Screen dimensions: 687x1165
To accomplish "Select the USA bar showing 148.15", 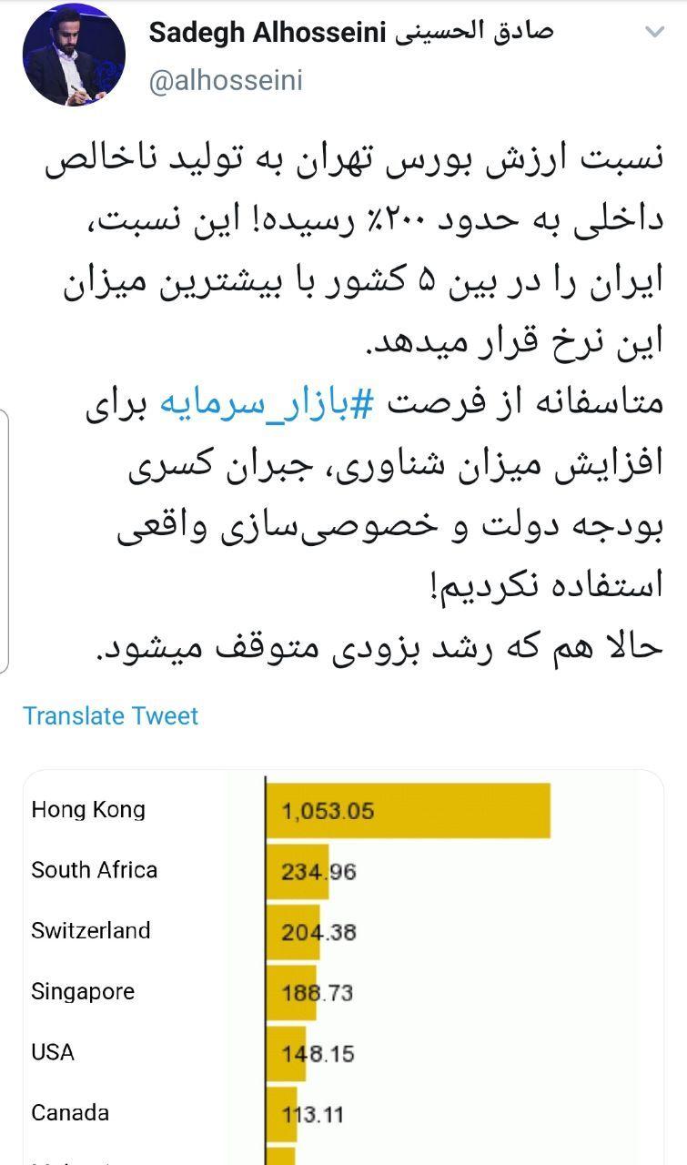I will [x=287, y=1052].
